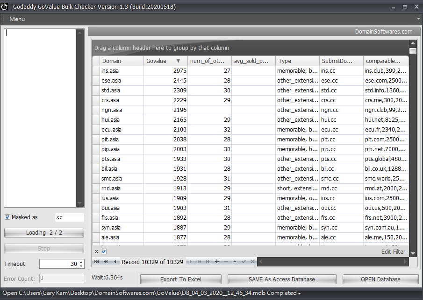Image resolution: width=423 pixels, height=300 pixels.
Task: Select the ecu.asia domain cell
Action: [122, 130]
